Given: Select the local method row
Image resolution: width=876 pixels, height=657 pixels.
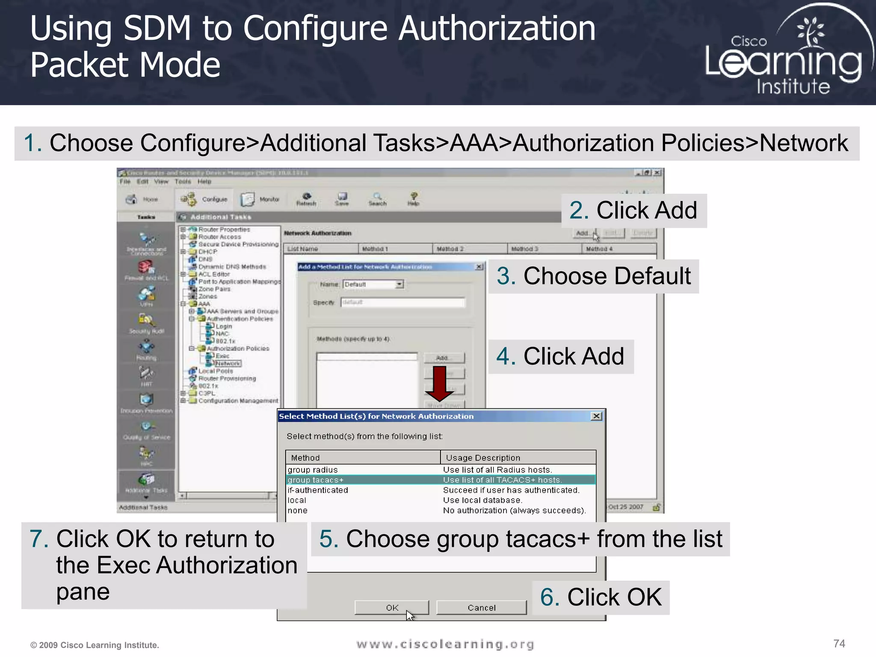Looking at the screenshot, I should coord(441,500).
